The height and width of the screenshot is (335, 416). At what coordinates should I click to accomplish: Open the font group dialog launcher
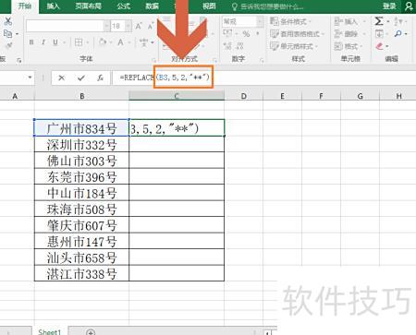(153, 60)
